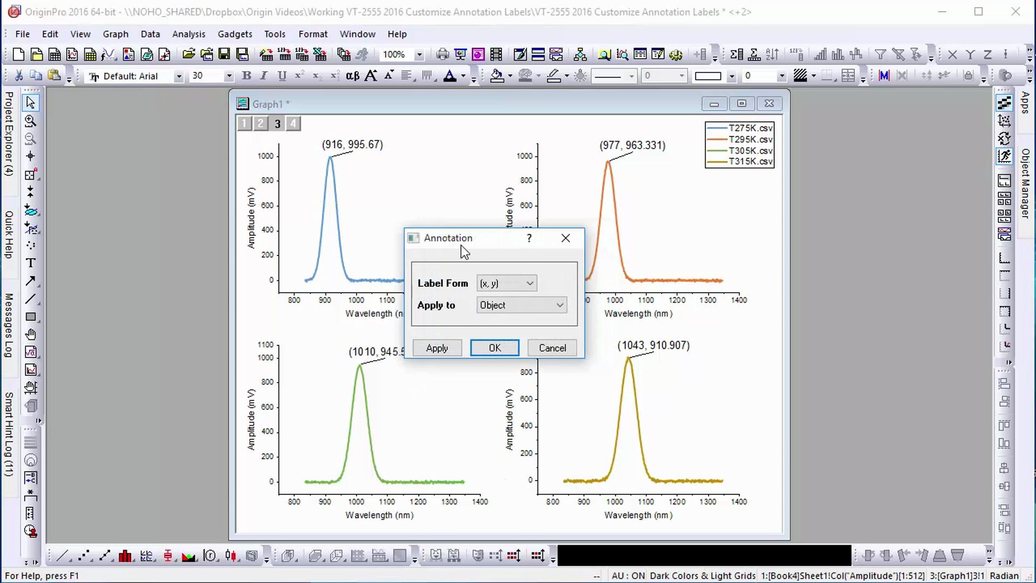The image size is (1036, 583).
Task: Click the New Project icon
Action: click(18, 55)
